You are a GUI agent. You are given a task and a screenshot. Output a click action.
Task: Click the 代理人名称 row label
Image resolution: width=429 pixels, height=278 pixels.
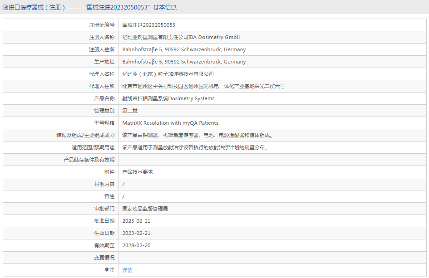102,74
